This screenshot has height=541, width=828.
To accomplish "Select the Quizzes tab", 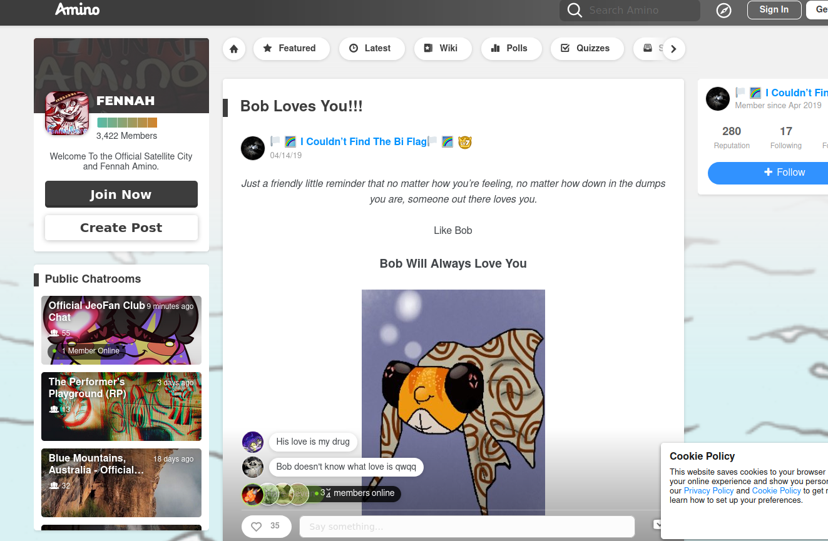I will (587, 48).
